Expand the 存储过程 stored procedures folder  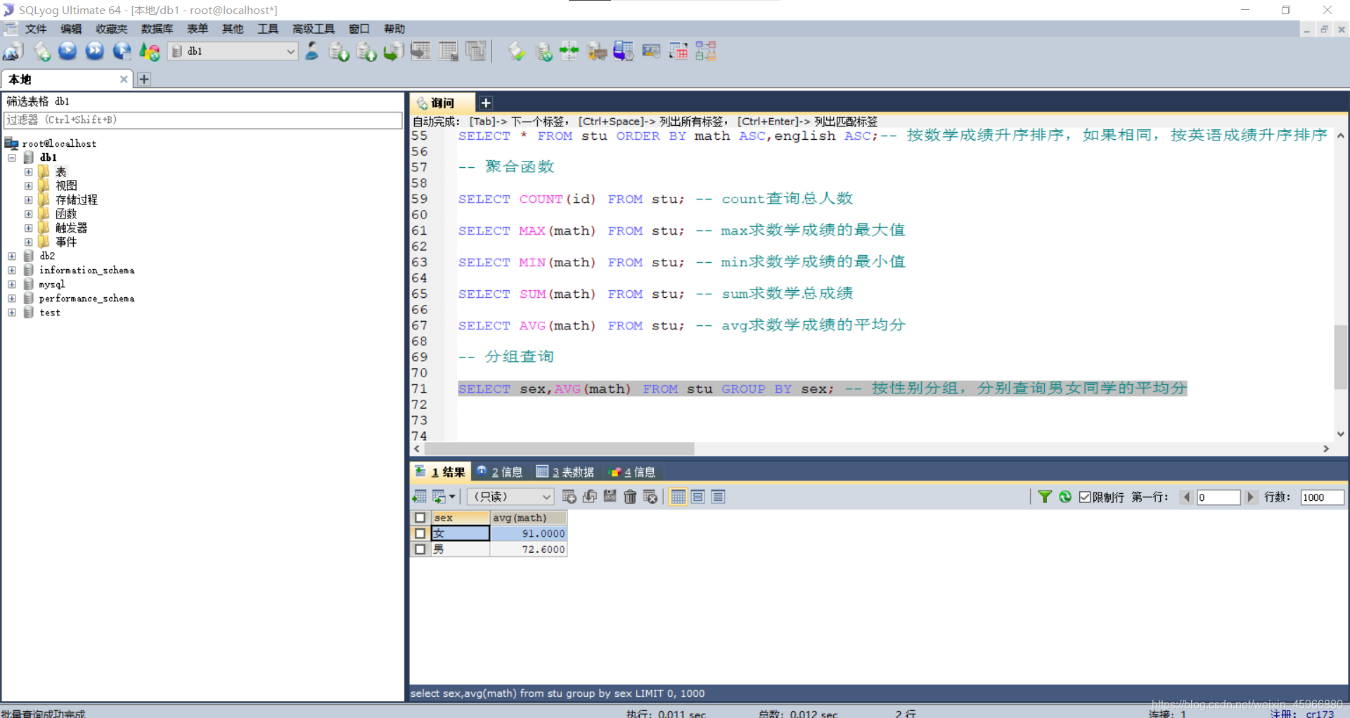(x=29, y=200)
